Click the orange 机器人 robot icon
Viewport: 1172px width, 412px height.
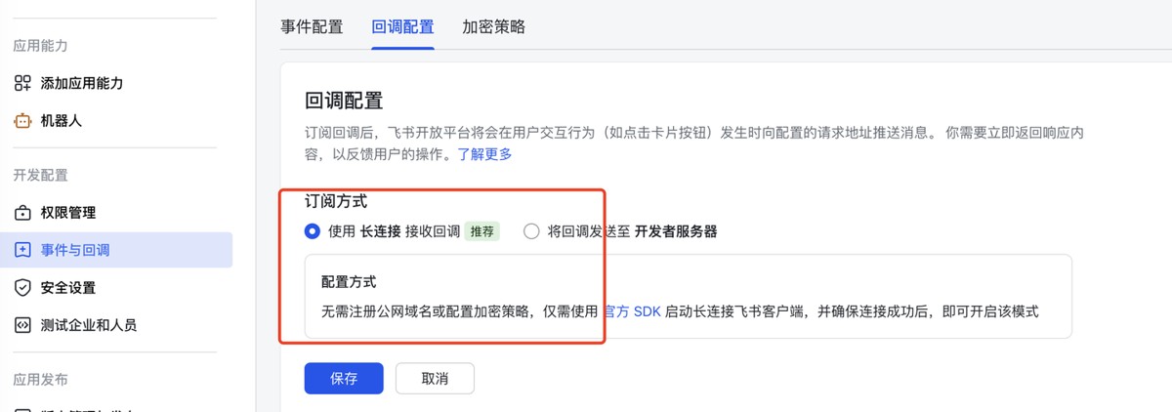tap(22, 121)
